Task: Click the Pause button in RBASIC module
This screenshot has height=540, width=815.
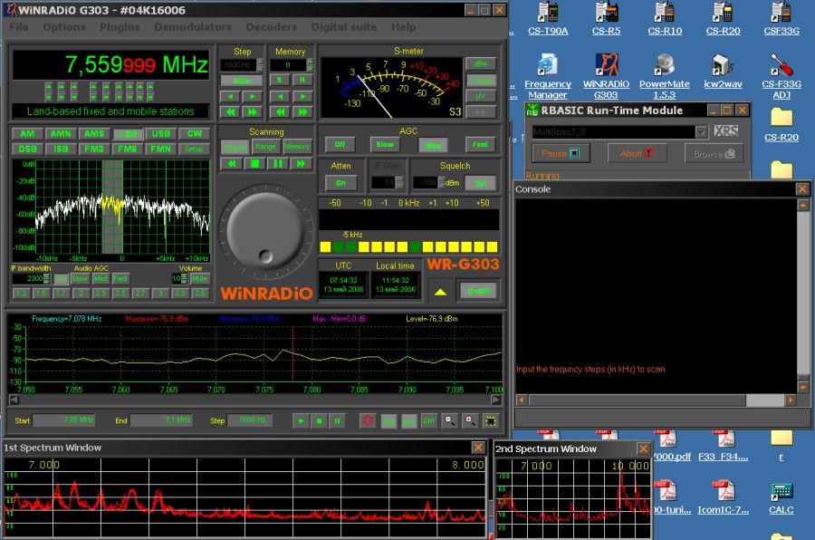Action: 561,153
